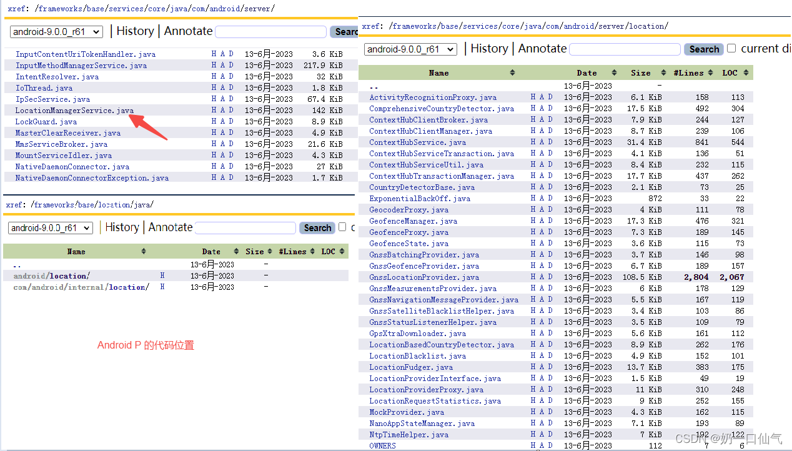
Task: Focus search input in top-left panel
Action: point(271,32)
